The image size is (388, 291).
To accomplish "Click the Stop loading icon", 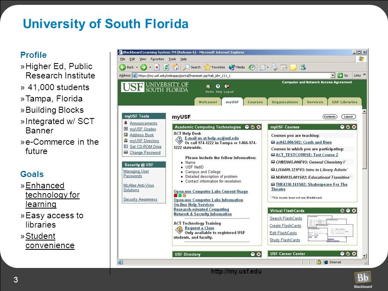I will pyautogui.click(x=157, y=67).
